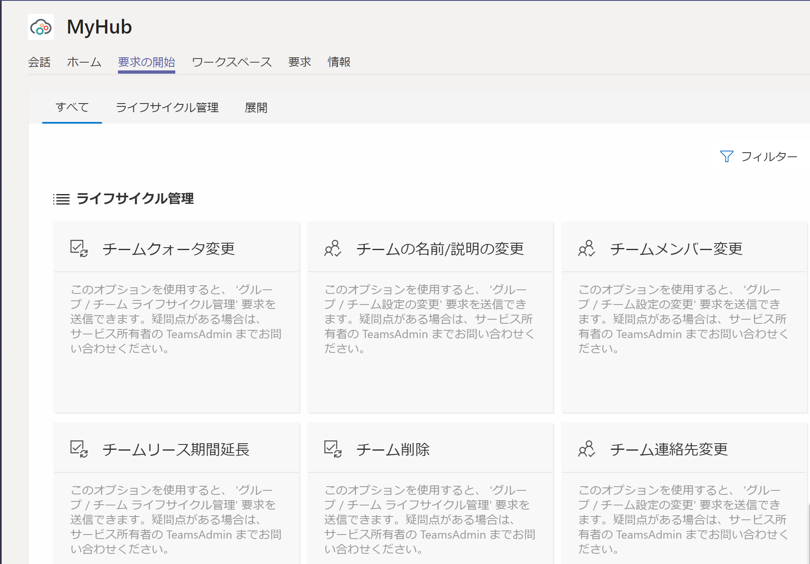Select the 要求の開始 tab
Screen dimensions: 810x564
[x=147, y=62]
